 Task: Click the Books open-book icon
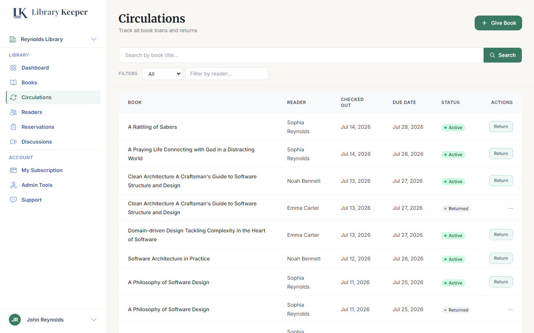[x=13, y=83]
